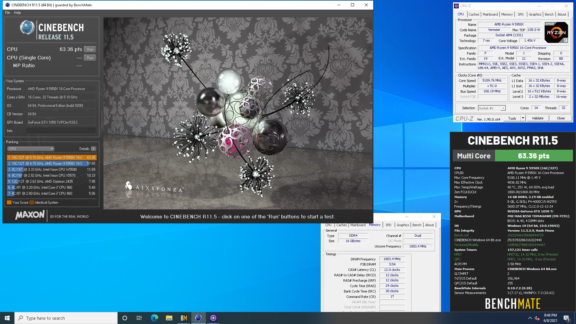Screen dimensions: 576x324
Task: Show hidden system tray icons
Action: click(x=530, y=318)
